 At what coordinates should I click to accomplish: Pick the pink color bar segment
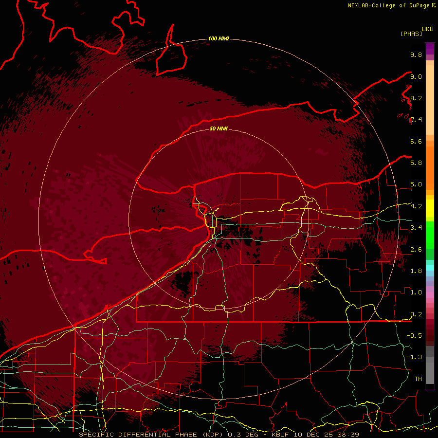tap(430, 295)
